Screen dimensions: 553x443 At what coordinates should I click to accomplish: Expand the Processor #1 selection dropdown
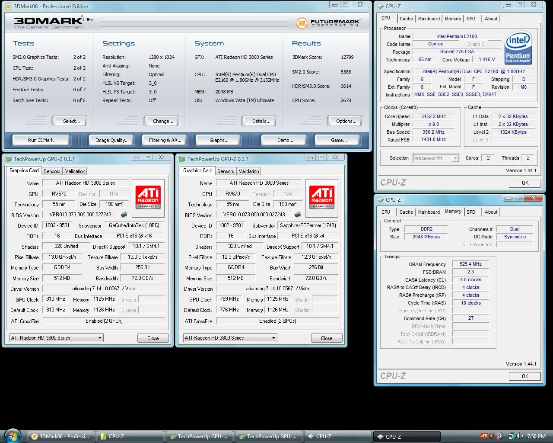coord(455,158)
